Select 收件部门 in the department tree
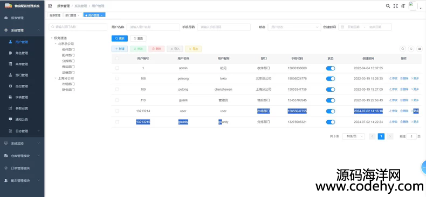Image resolution: width=426 pixels, height=197 pixels. pyautogui.click(x=68, y=49)
